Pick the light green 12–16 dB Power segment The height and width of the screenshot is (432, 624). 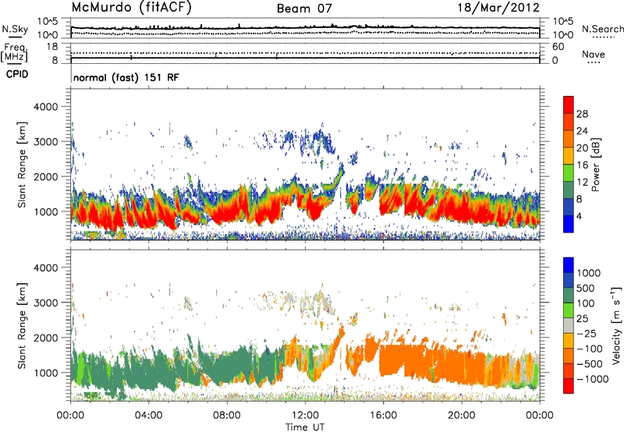point(569,173)
